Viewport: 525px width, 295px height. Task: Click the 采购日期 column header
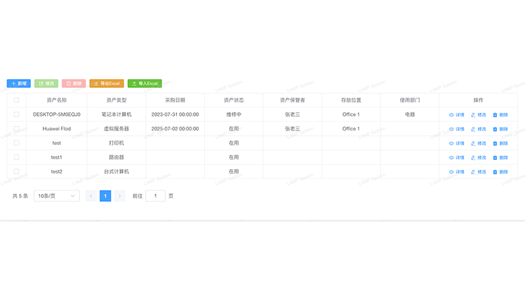tap(175, 100)
